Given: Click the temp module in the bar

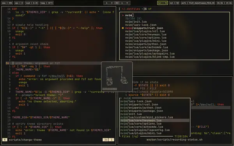Looking at the screenshot, I should tap(46, 3).
